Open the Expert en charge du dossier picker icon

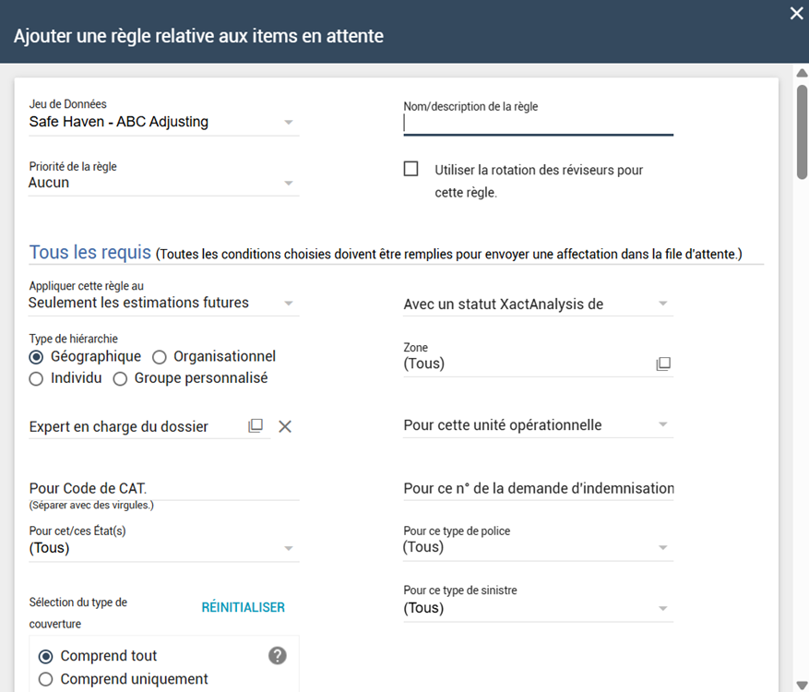[x=256, y=425]
